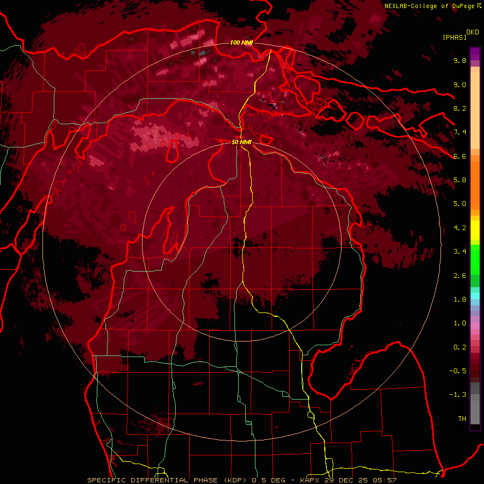
Task: Pick the gray segment near TH
Action: click(x=475, y=410)
